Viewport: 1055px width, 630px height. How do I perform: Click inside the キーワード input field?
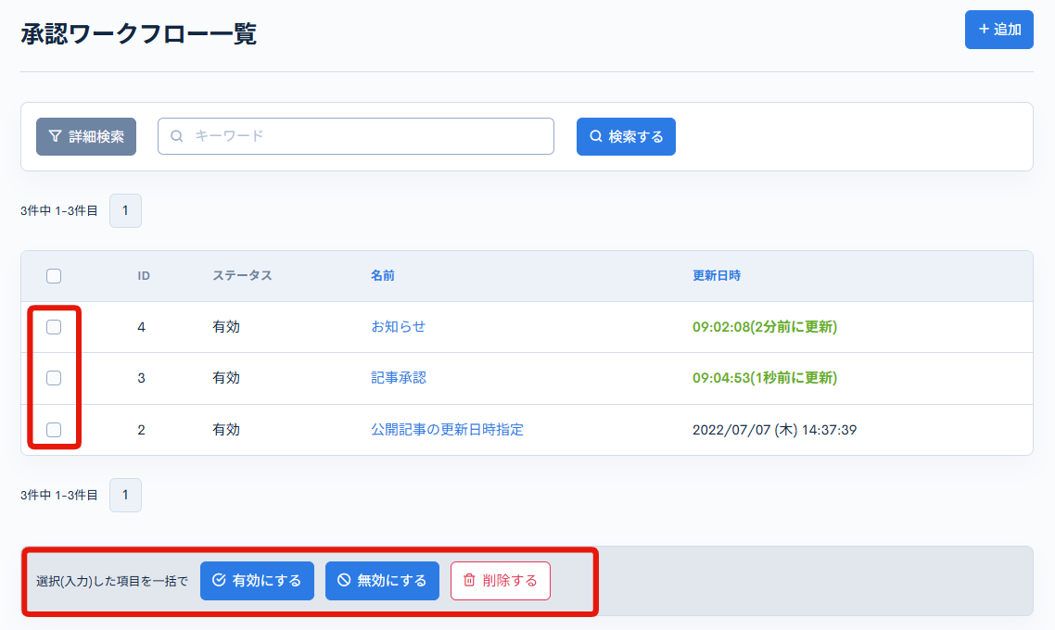(355, 135)
